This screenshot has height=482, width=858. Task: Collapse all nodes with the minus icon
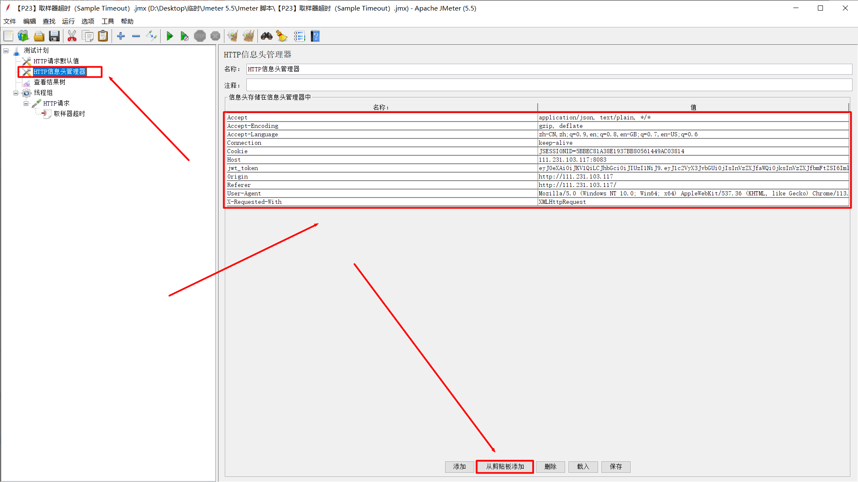tap(136, 36)
